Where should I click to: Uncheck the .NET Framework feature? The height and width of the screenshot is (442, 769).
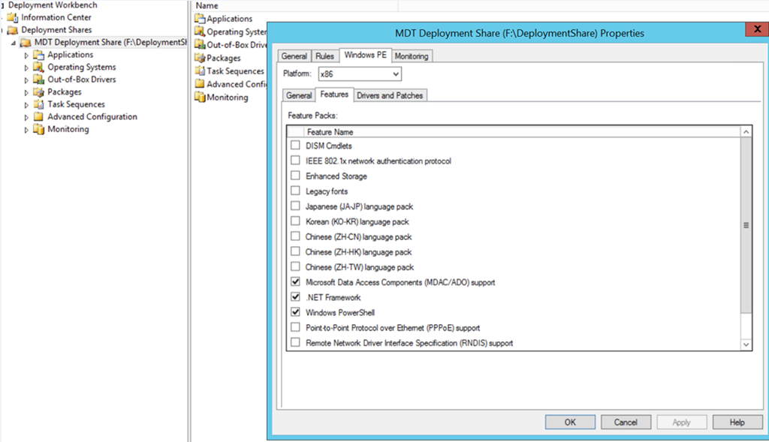pos(295,297)
